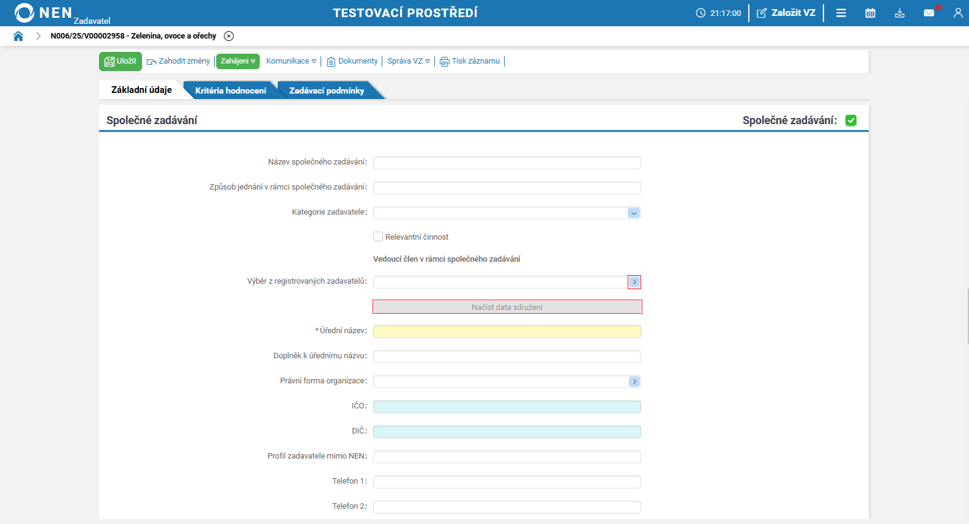Click the home icon in breadcrumb
Image resolution: width=969 pixels, height=524 pixels.
pyautogui.click(x=18, y=36)
